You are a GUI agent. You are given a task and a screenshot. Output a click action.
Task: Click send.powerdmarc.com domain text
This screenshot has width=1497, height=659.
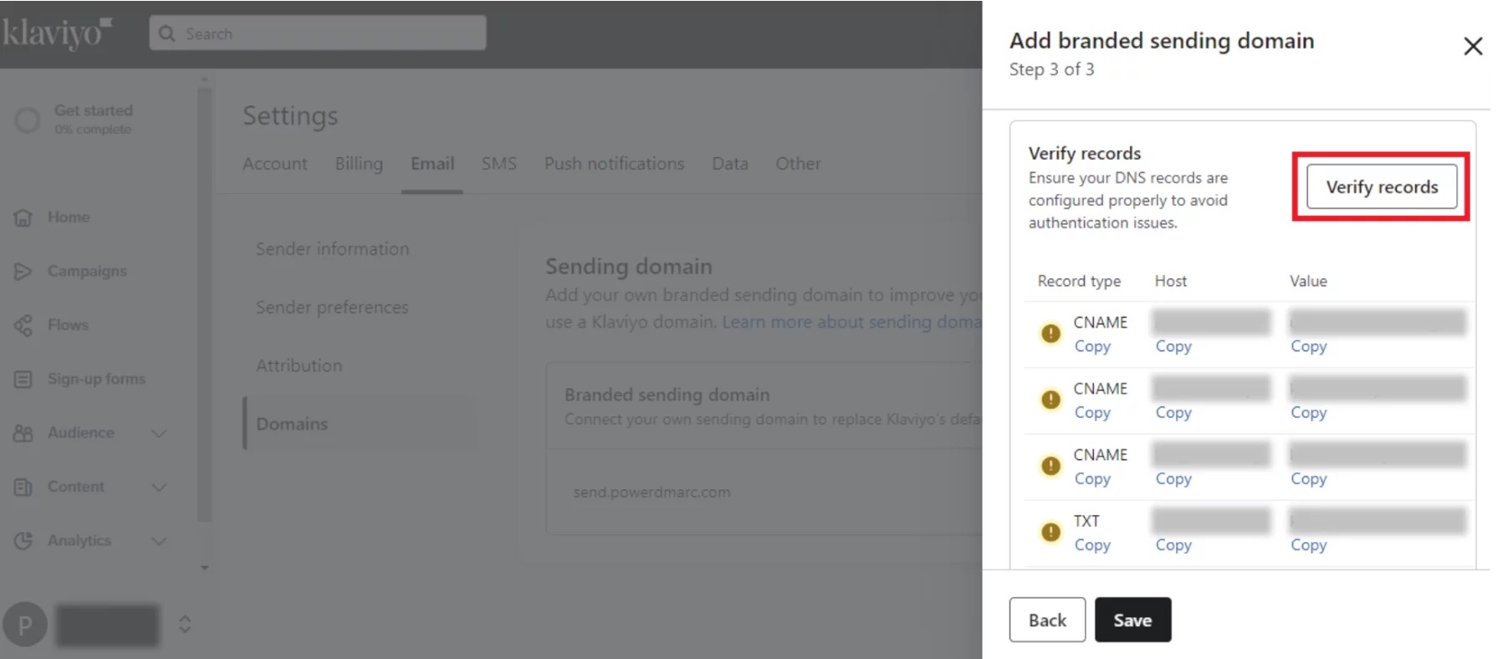[651, 493]
